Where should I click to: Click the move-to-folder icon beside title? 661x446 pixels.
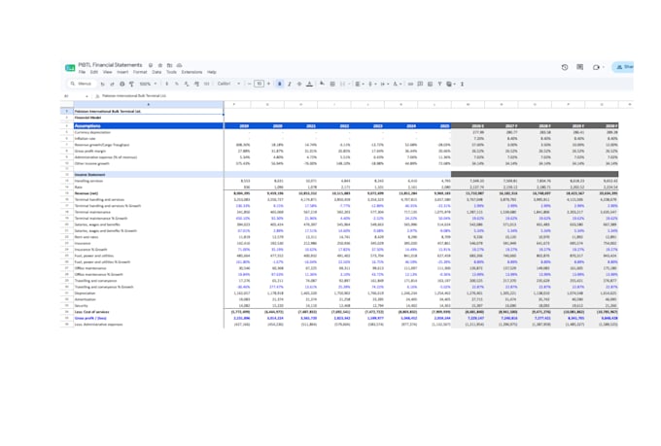coord(169,65)
